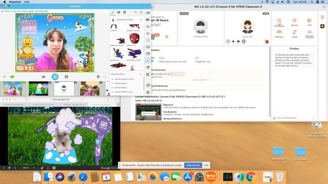Toggle the ManyCam fullscreen preview icon
Viewport: 328px width, 184px height.
[x=105, y=77]
